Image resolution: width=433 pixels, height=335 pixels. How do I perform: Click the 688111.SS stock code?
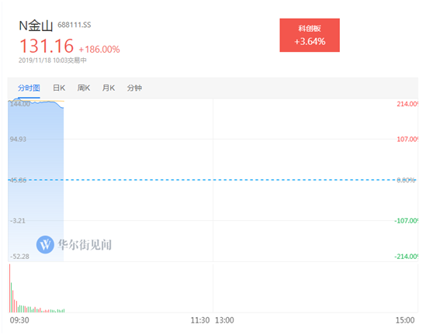click(x=74, y=25)
